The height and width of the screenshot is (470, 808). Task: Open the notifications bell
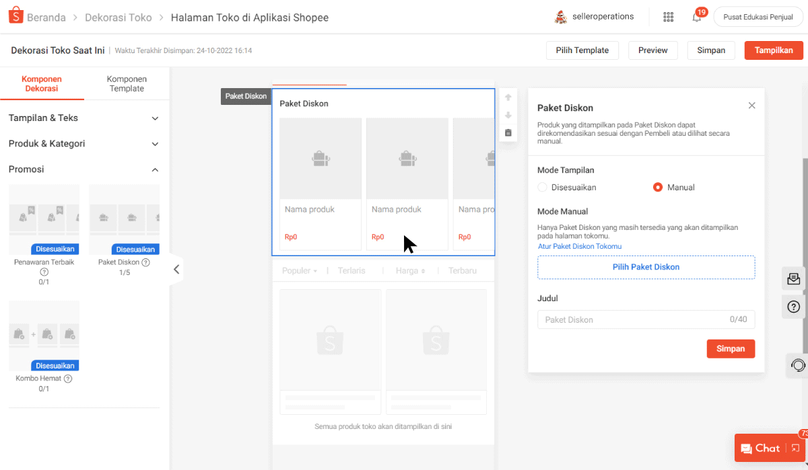click(697, 17)
